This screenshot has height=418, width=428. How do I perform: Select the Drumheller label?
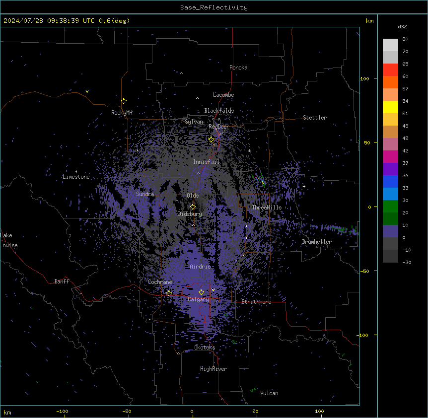coord(317,242)
